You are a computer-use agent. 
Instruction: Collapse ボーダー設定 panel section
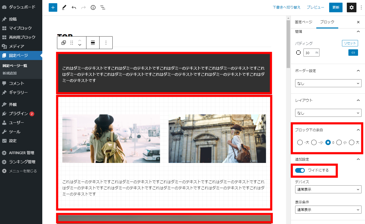(x=358, y=71)
